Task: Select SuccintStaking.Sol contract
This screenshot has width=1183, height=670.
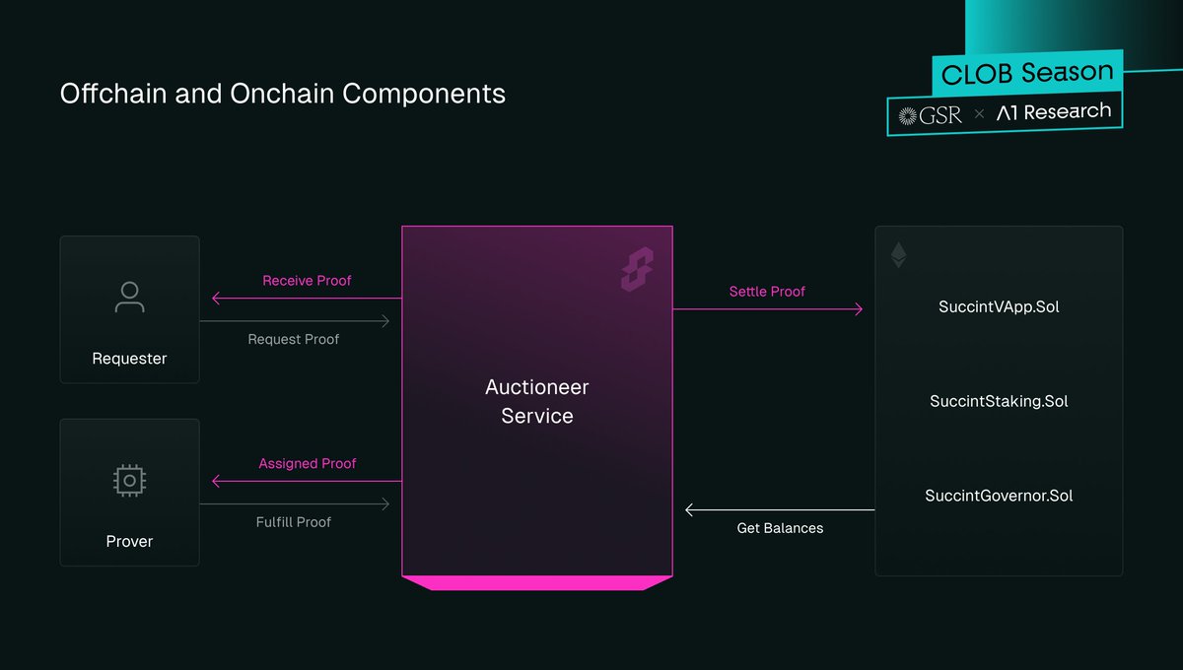Action: pyautogui.click(x=999, y=401)
